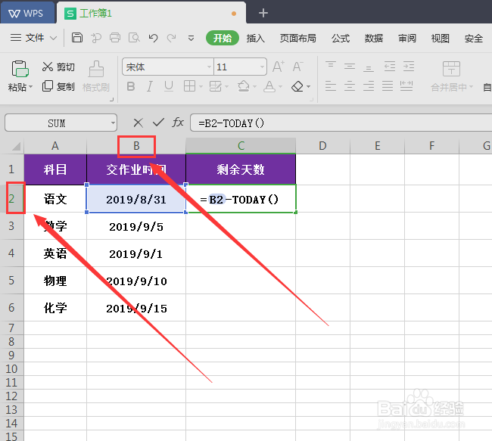
Task: Open the 文件 file menu
Action: click(33, 38)
